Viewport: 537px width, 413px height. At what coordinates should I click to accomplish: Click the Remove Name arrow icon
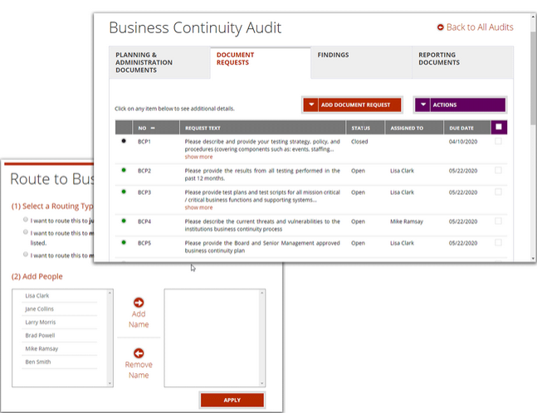[139, 352]
